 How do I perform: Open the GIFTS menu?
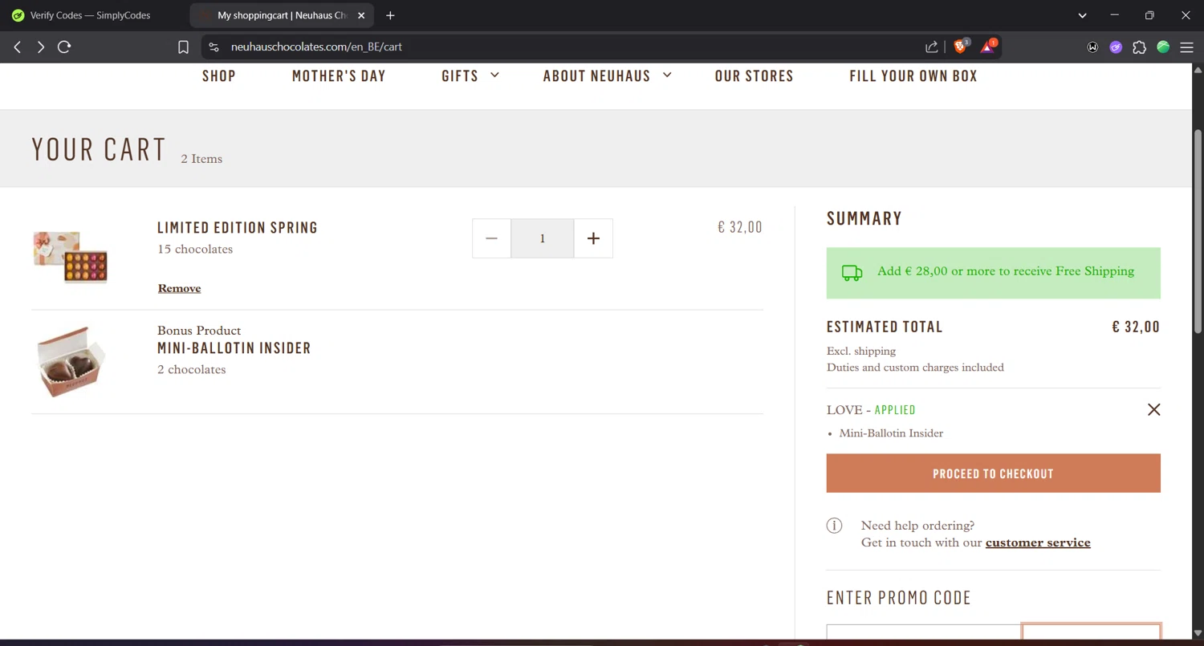pos(460,76)
